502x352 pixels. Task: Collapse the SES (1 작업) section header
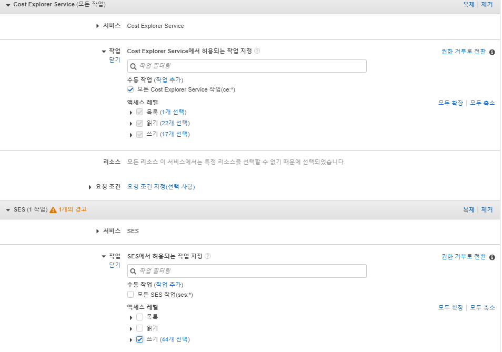(x=8, y=210)
